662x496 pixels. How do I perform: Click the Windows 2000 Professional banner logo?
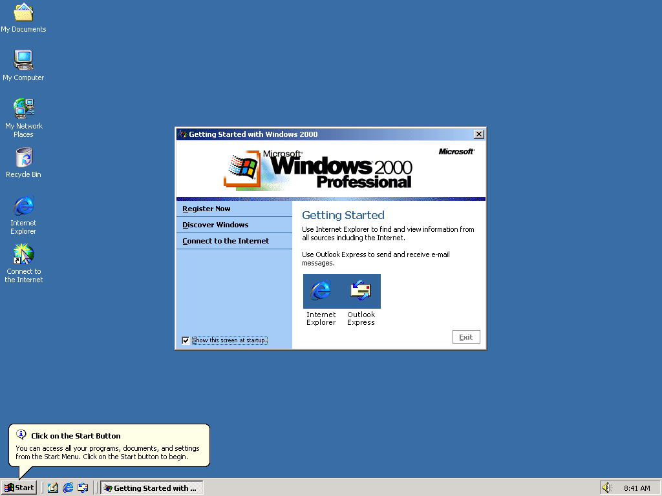[x=318, y=170]
